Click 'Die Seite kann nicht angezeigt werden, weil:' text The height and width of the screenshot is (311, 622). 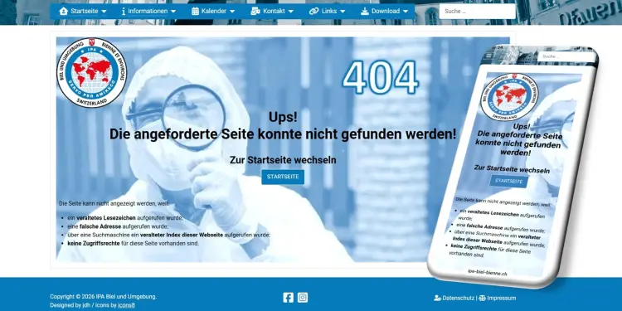pos(114,203)
